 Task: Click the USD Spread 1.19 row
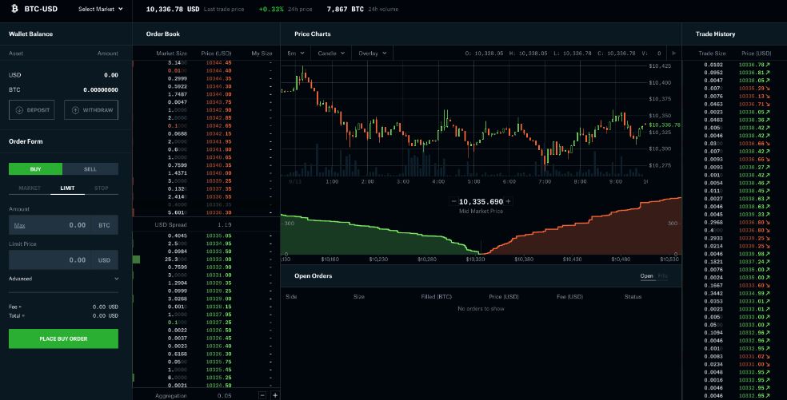pos(206,224)
